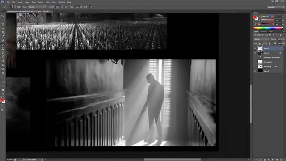Select the Lasso tool
The width and height of the screenshot is (286, 161).
pos(3,24)
